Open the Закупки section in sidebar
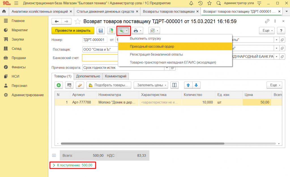Image resolution: width=290 pixels, height=177 pixels. tap(18, 39)
